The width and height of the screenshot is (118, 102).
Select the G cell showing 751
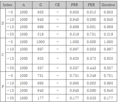coord(41,76)
